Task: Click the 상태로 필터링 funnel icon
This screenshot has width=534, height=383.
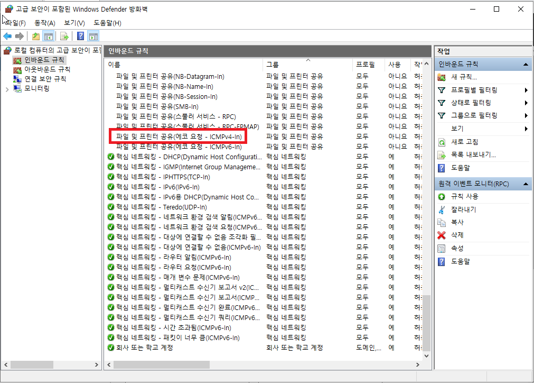Action: (442, 103)
